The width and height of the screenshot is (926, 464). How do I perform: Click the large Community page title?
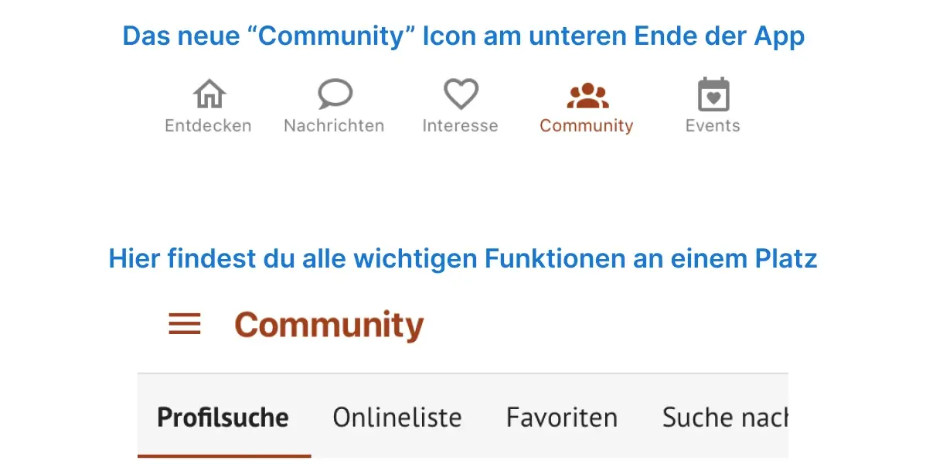point(329,325)
